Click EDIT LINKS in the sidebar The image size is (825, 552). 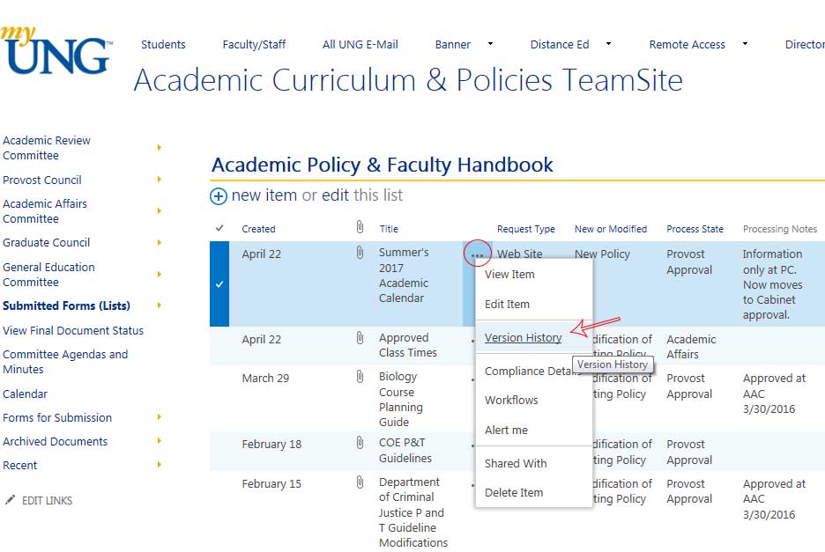click(47, 500)
